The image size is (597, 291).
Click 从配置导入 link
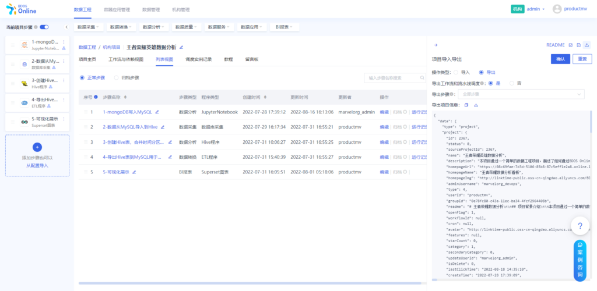(x=37, y=166)
